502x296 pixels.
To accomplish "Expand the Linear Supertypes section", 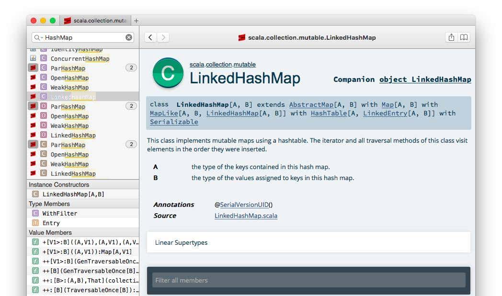I will pyautogui.click(x=308, y=242).
